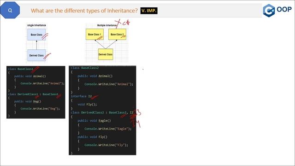The width and height of the screenshot is (295, 166).
Task: Click Console.WriteLine("Eagle") statement
Action: [108, 129]
